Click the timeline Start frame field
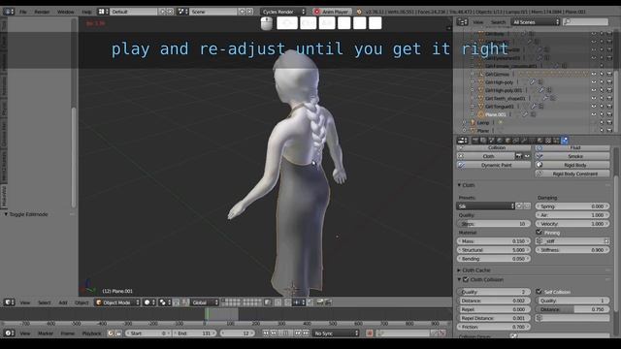The height and width of the screenshot is (349, 621). coord(148,333)
